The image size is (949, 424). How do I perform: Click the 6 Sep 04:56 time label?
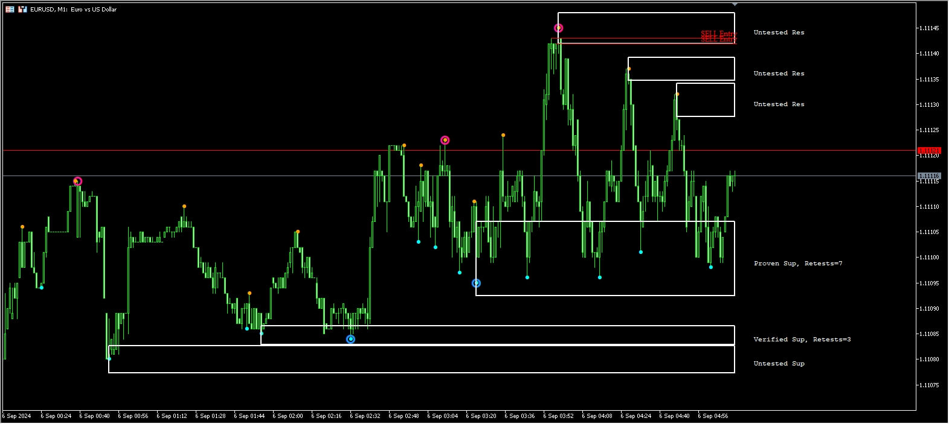tap(713, 416)
